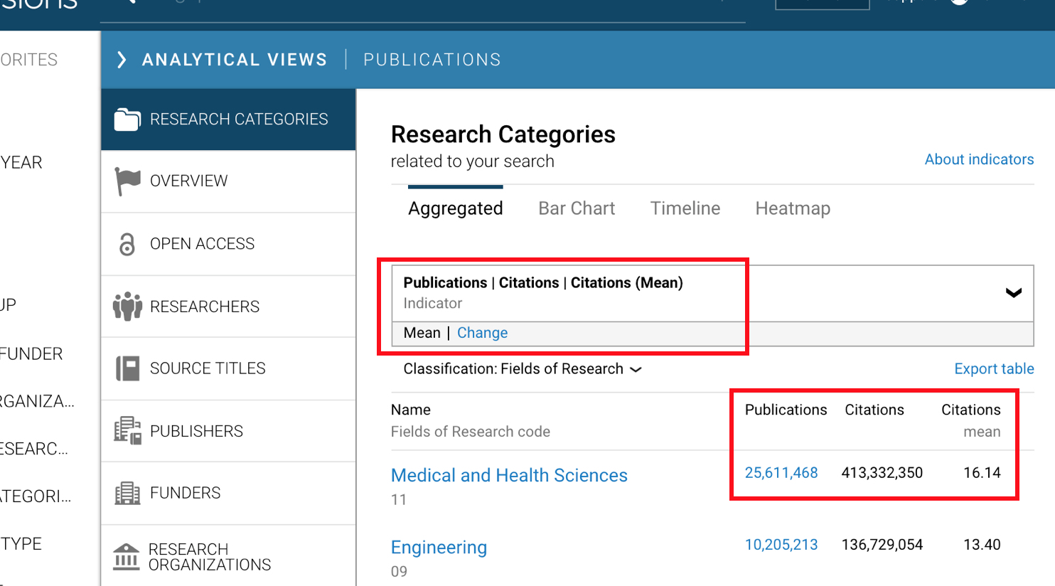Click the Researchers people icon

coord(127,307)
